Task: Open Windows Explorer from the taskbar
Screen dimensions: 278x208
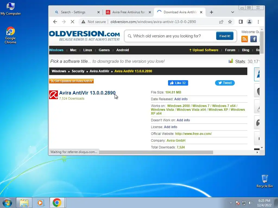Action: tap(24, 203)
